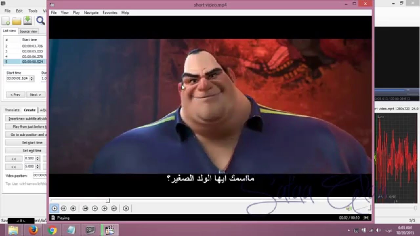Click the Media Player Classic taskbar icon
Screen dimensions: 420x236
[x=109, y=230]
